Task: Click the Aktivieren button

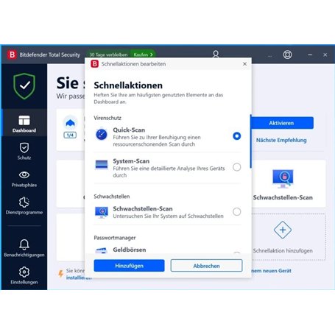Action: (x=281, y=123)
